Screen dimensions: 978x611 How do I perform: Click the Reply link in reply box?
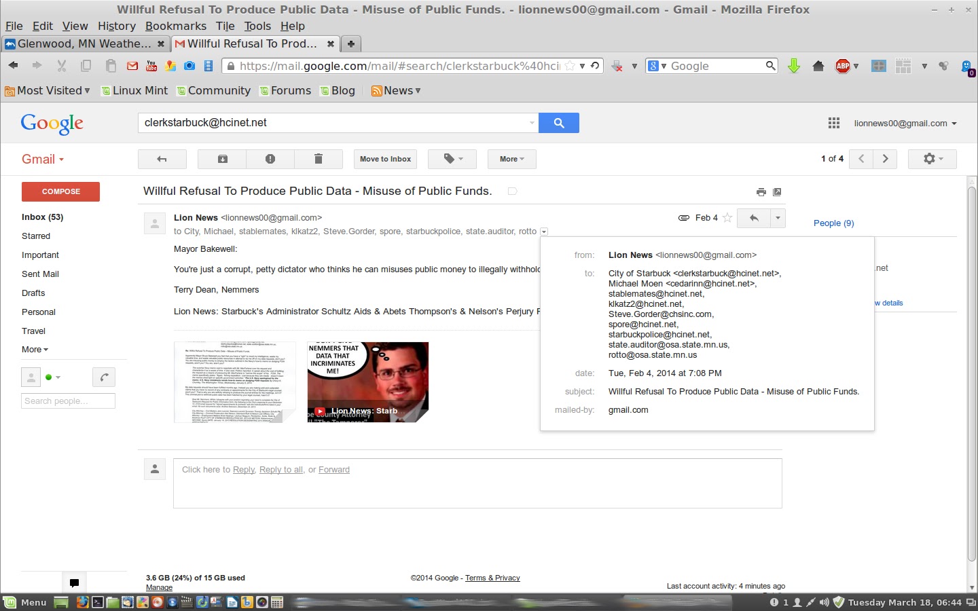coord(244,470)
